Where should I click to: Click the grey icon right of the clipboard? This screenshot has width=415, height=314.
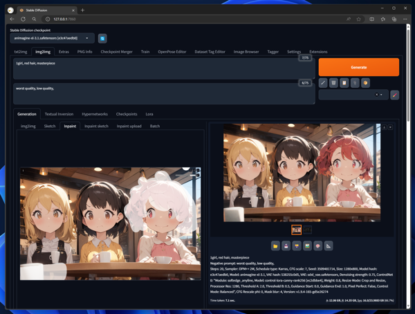(x=355, y=83)
